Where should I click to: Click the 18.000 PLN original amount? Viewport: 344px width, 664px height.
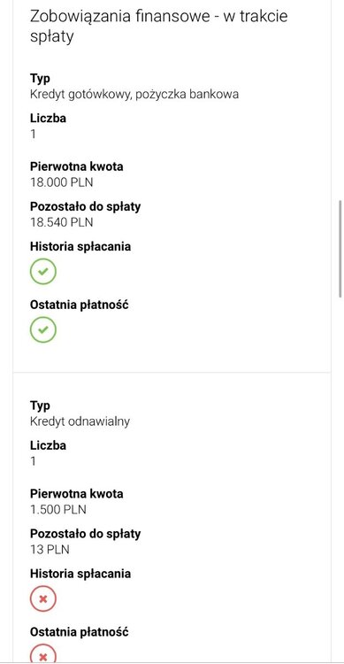pyautogui.click(x=61, y=182)
